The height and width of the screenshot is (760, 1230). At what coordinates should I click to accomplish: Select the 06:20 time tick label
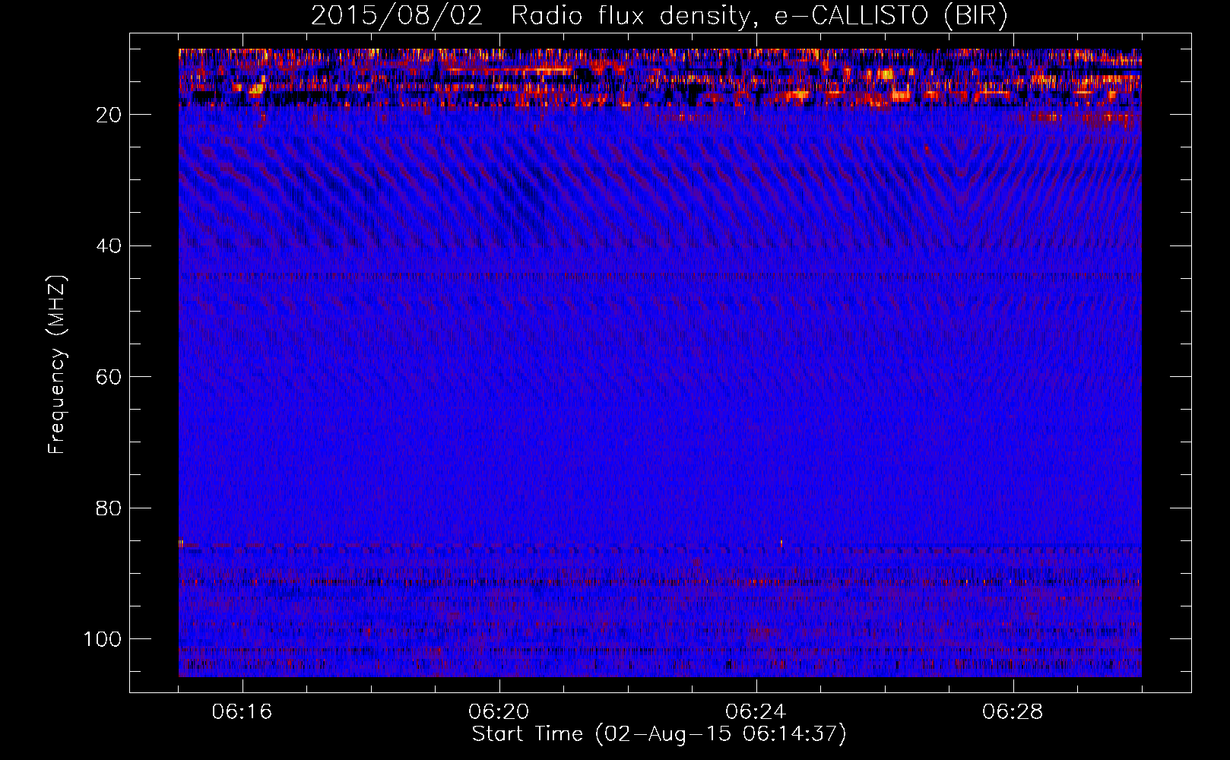[x=499, y=712]
